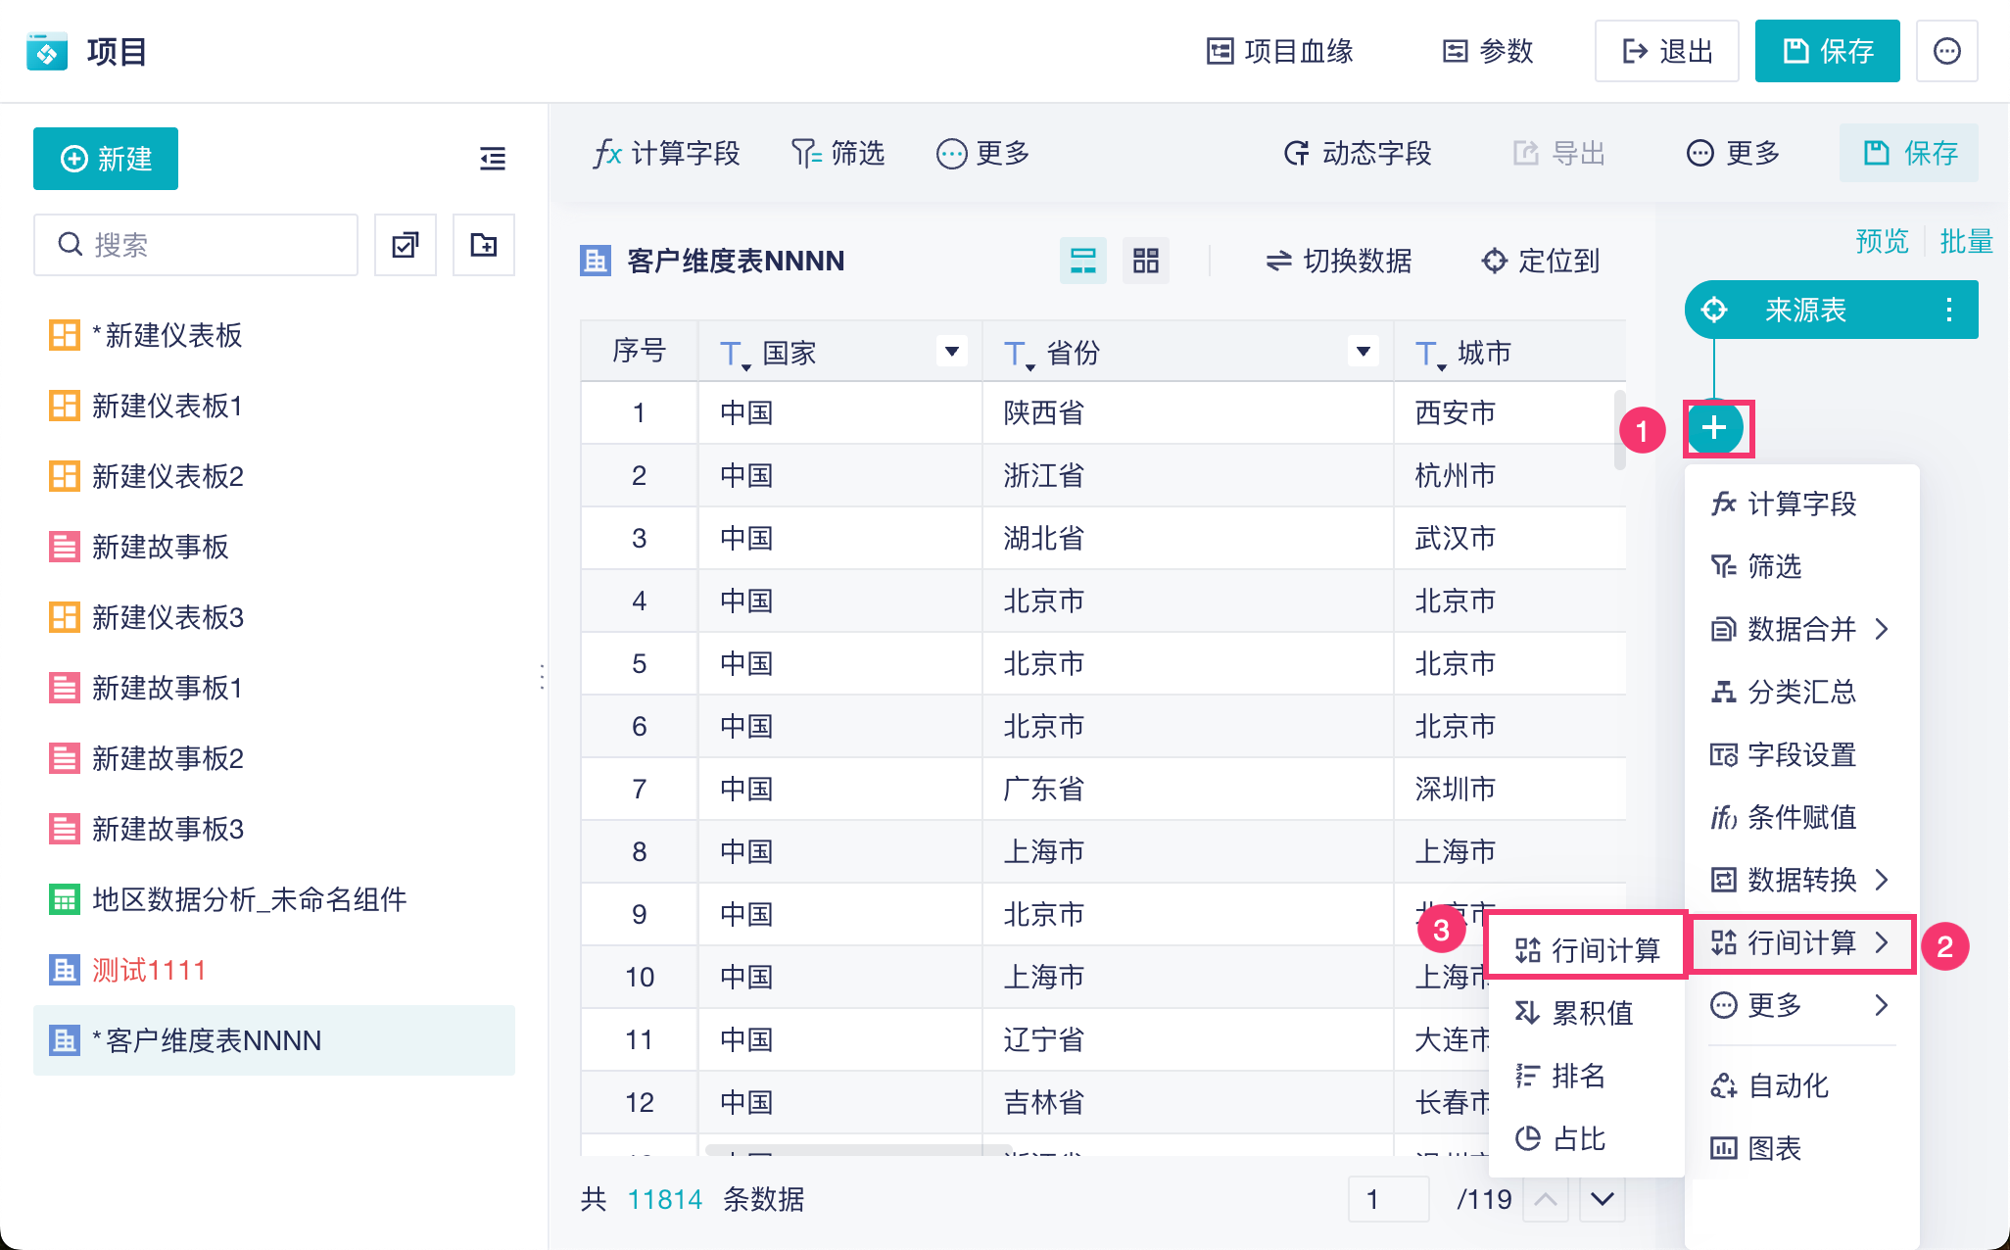Open the 国家 column dropdown arrow
Screen dimensions: 2010x1250
951,352
